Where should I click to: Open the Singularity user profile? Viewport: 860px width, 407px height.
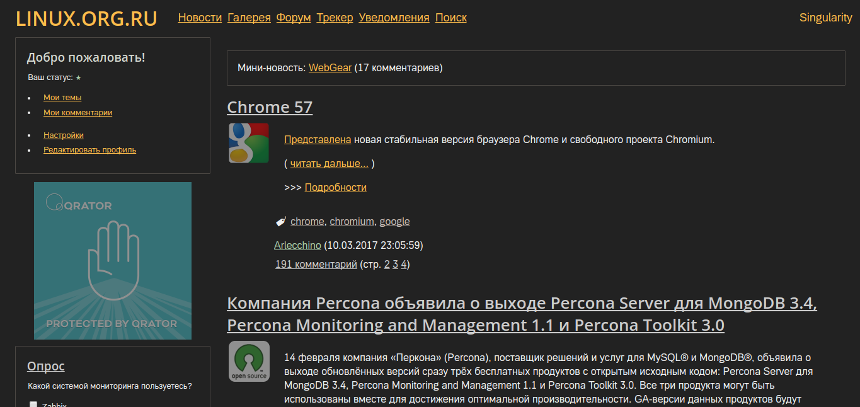point(825,18)
